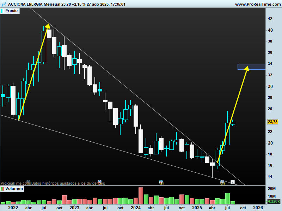
Task: Click the ACCIONA ENERGIA Mensual chart title
Action: [34, 4]
